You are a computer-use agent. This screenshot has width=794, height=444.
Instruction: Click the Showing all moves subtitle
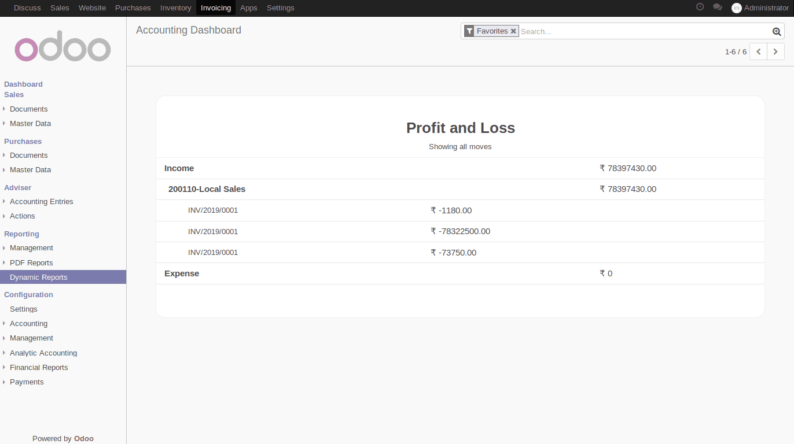460,147
